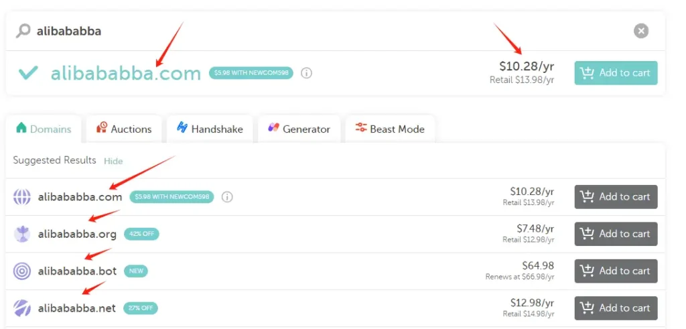Add featured alibababba.com to cart

pos(616,73)
